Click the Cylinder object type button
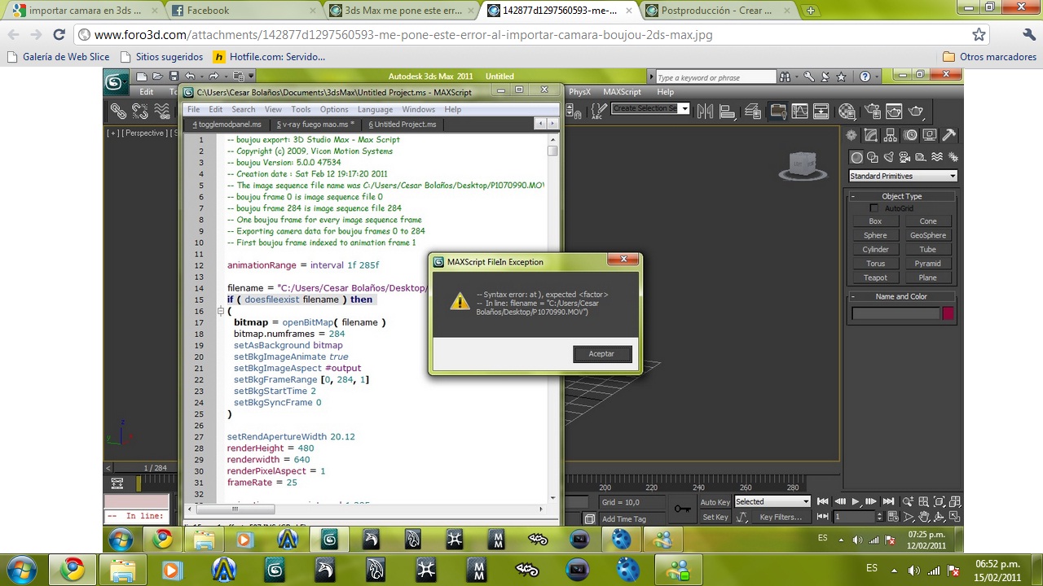The height and width of the screenshot is (586, 1043). tap(875, 249)
